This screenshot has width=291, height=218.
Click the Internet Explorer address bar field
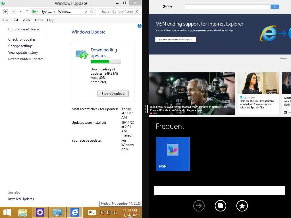(220, 191)
